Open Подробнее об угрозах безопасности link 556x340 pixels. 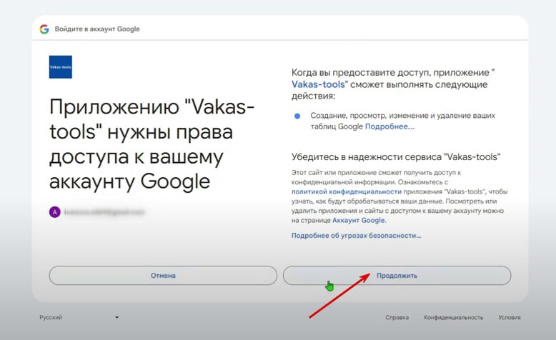point(356,235)
